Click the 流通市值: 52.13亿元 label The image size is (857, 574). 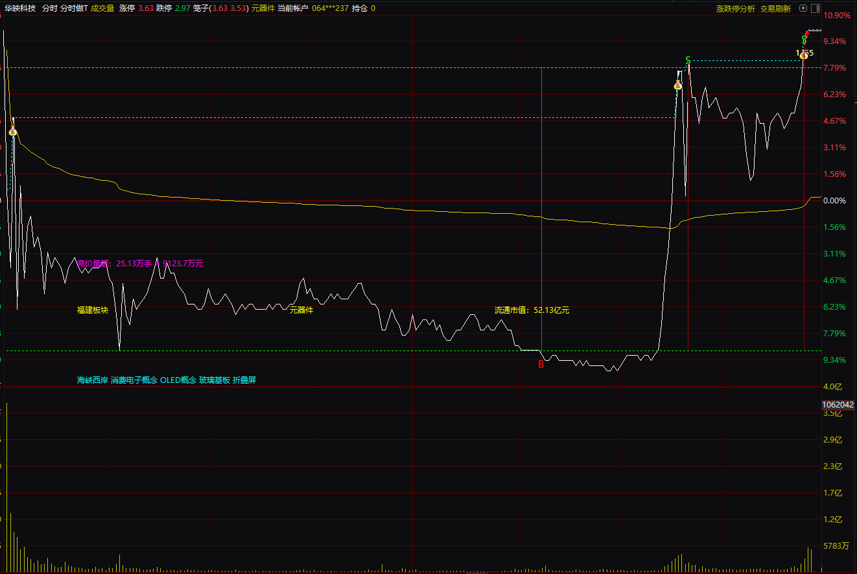(x=532, y=310)
